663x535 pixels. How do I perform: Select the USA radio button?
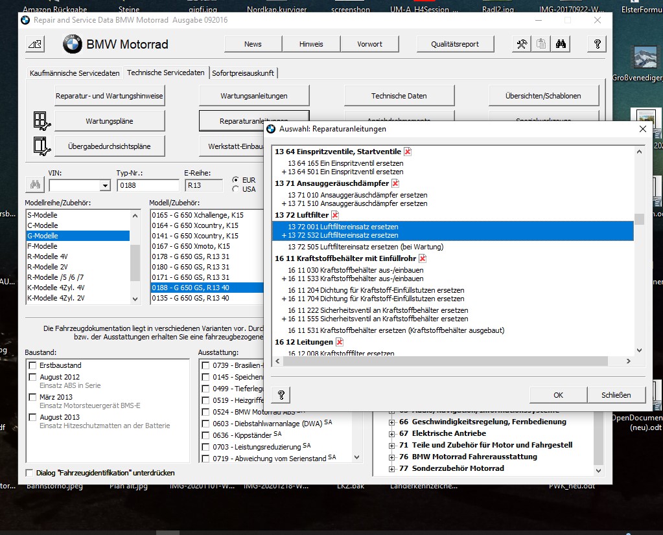(x=235, y=189)
